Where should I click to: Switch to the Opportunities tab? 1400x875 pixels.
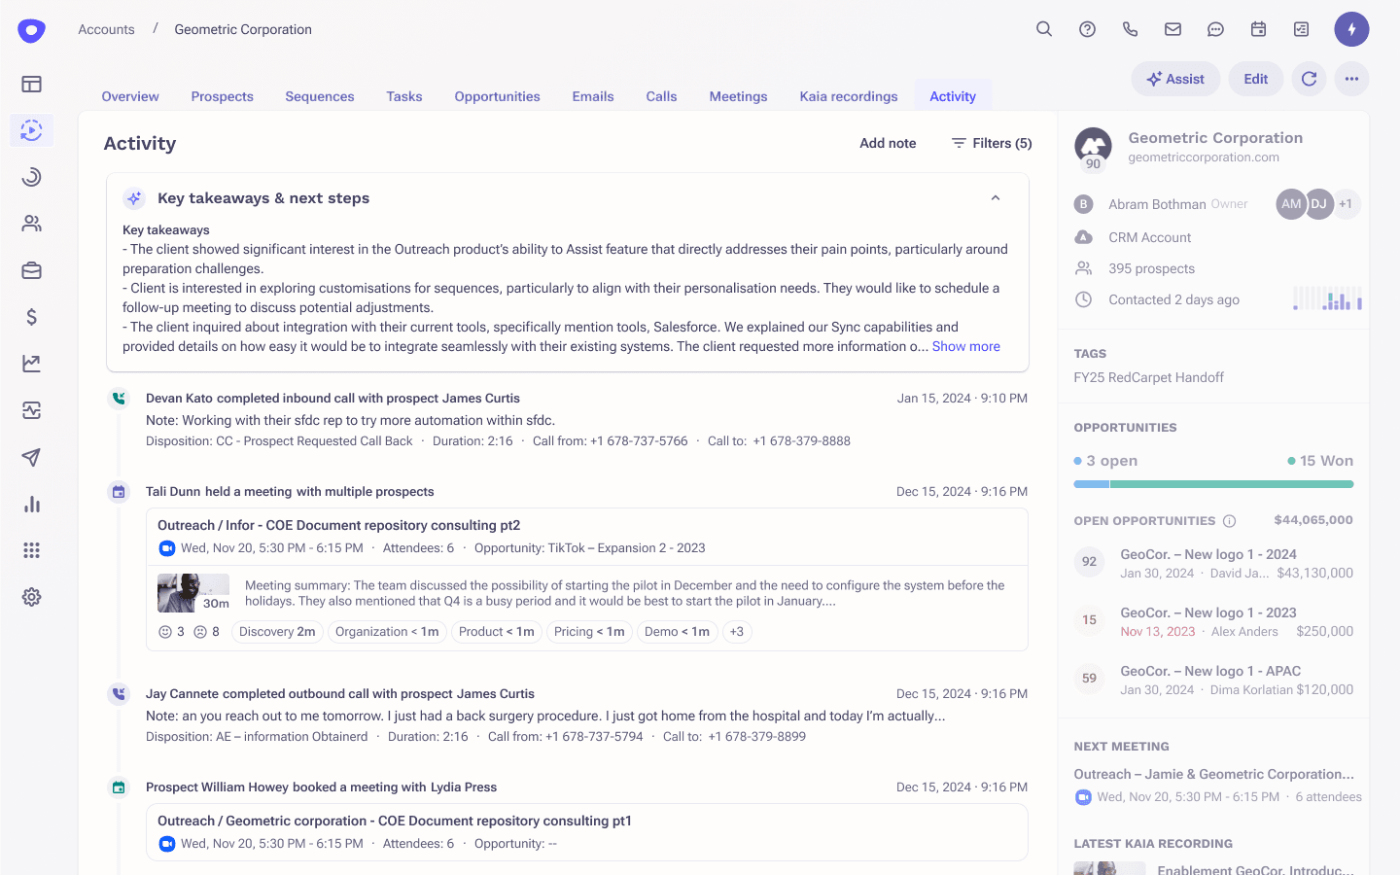tap(497, 96)
